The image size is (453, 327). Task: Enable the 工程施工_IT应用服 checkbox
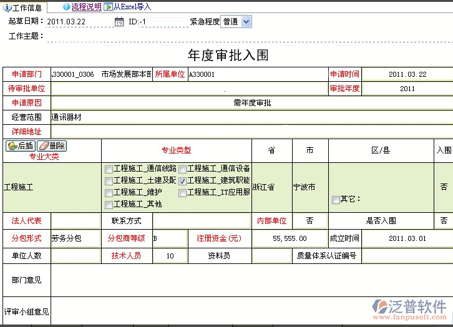click(182, 193)
